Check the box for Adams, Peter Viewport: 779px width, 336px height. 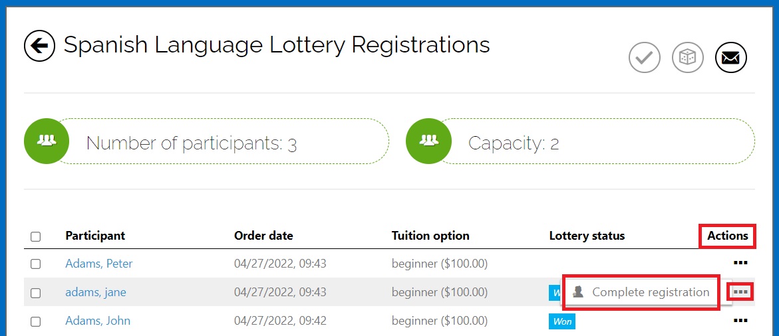[36, 264]
